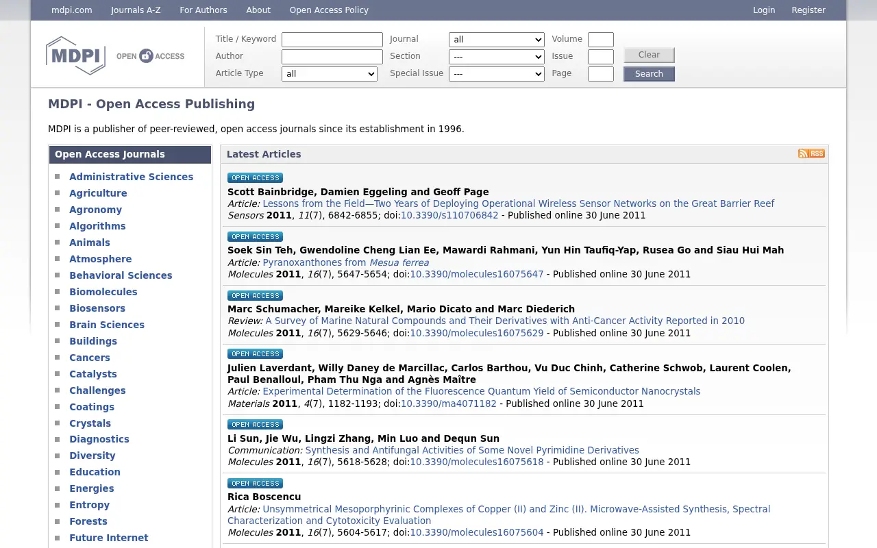The image size is (877, 548).
Task: Open the Journals A-Z menu
Action: click(x=136, y=10)
